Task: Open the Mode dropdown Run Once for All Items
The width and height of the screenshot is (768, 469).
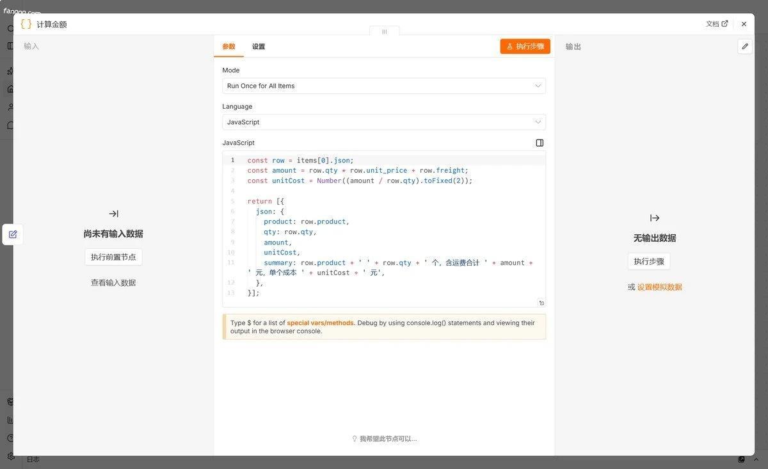Action: (384, 86)
